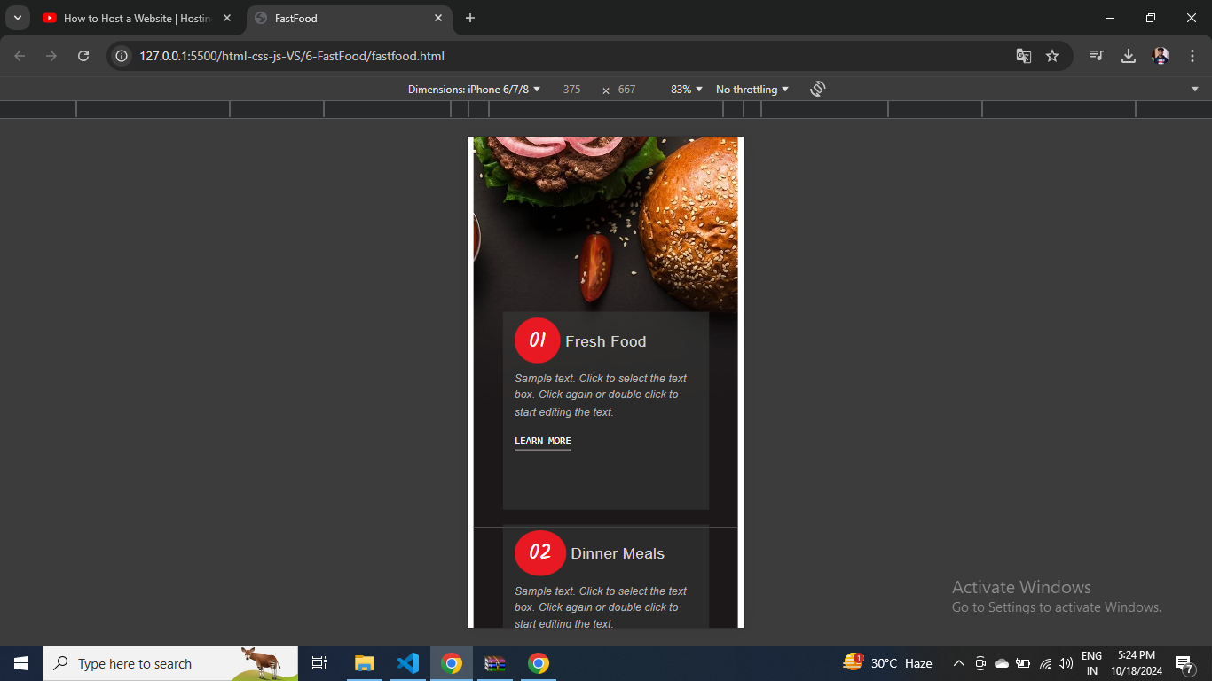This screenshot has height=681, width=1212.
Task: Click the red 01 badge
Action: click(x=538, y=340)
